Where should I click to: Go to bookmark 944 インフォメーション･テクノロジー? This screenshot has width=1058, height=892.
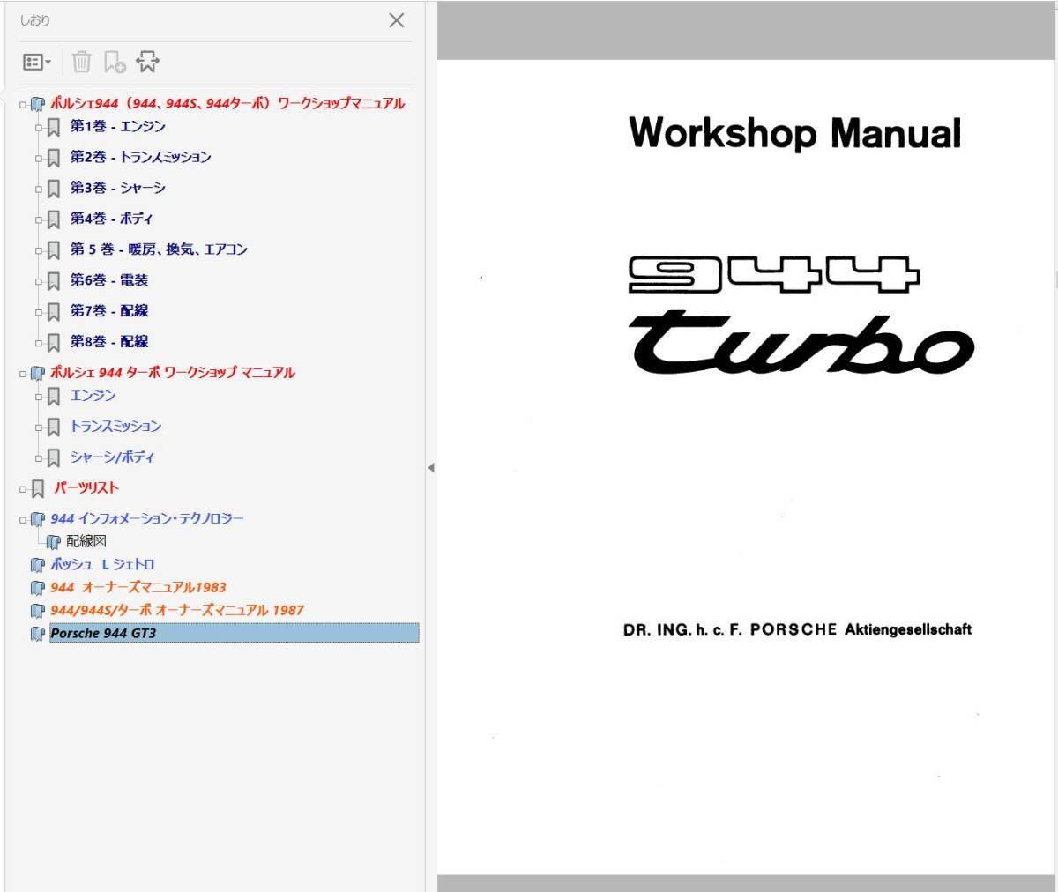(x=147, y=518)
